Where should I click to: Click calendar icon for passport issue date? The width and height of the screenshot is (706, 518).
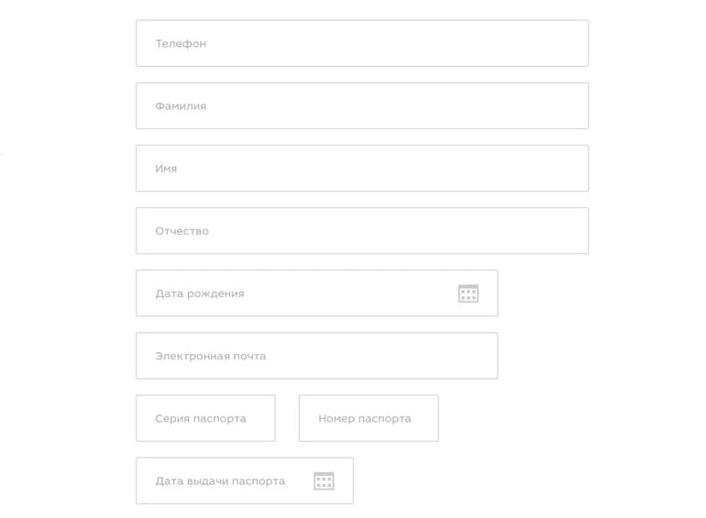click(x=324, y=481)
